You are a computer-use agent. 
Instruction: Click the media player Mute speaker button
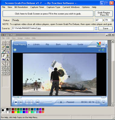[x=37, y=102]
